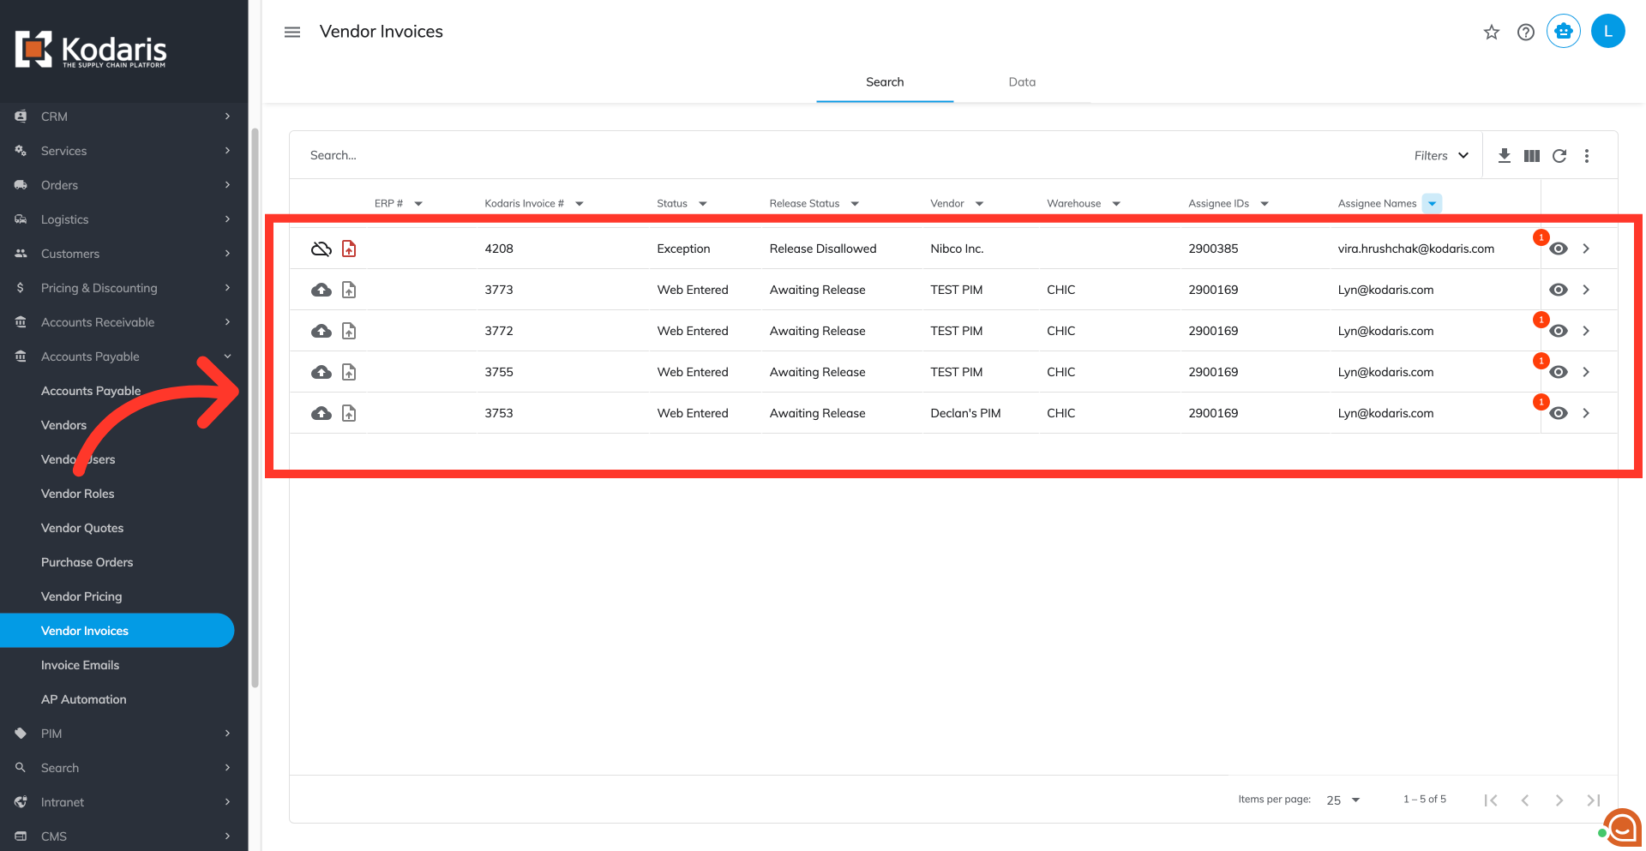This screenshot has width=1646, height=851.
Task: Click document icon for invoice 3773
Action: pyautogui.click(x=349, y=290)
